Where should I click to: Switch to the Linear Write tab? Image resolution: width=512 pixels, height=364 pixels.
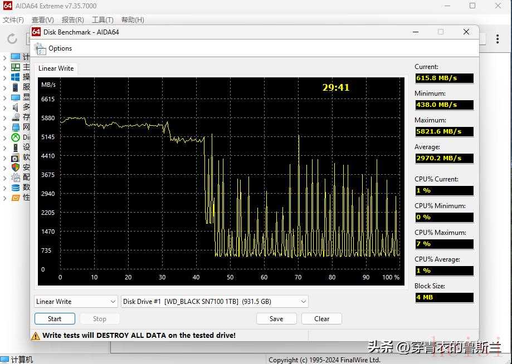56,68
